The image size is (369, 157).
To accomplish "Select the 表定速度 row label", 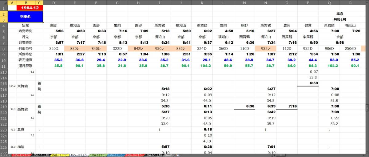I will [x=26, y=60].
